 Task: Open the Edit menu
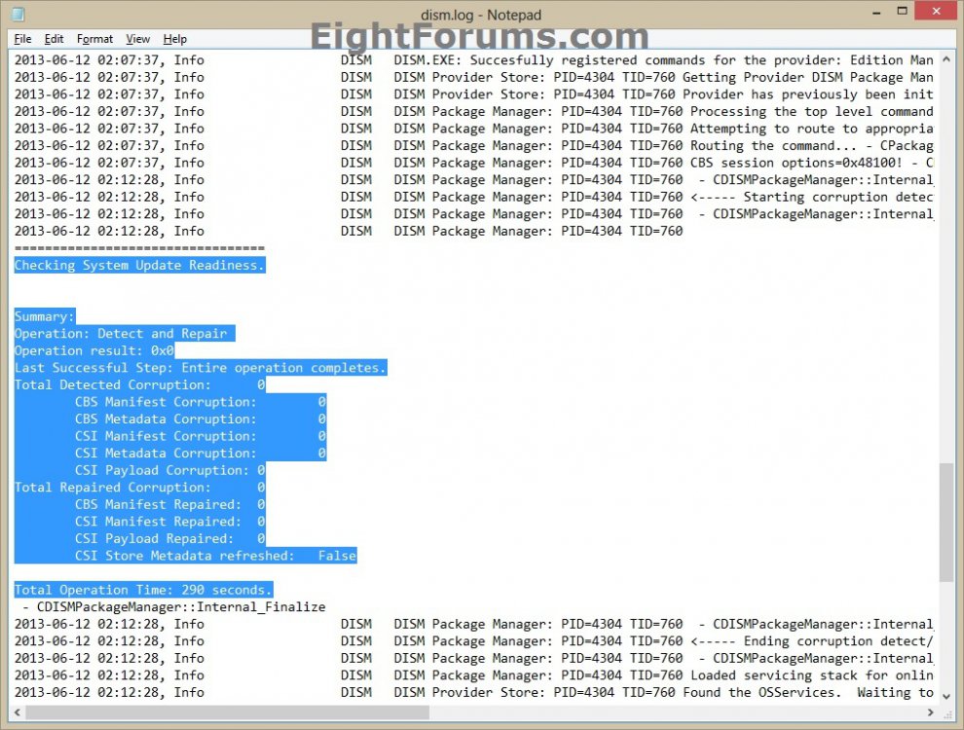[55, 39]
